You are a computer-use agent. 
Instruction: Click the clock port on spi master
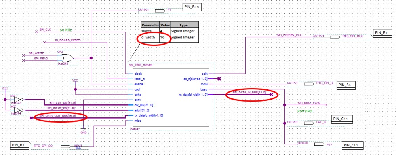coord(138,74)
